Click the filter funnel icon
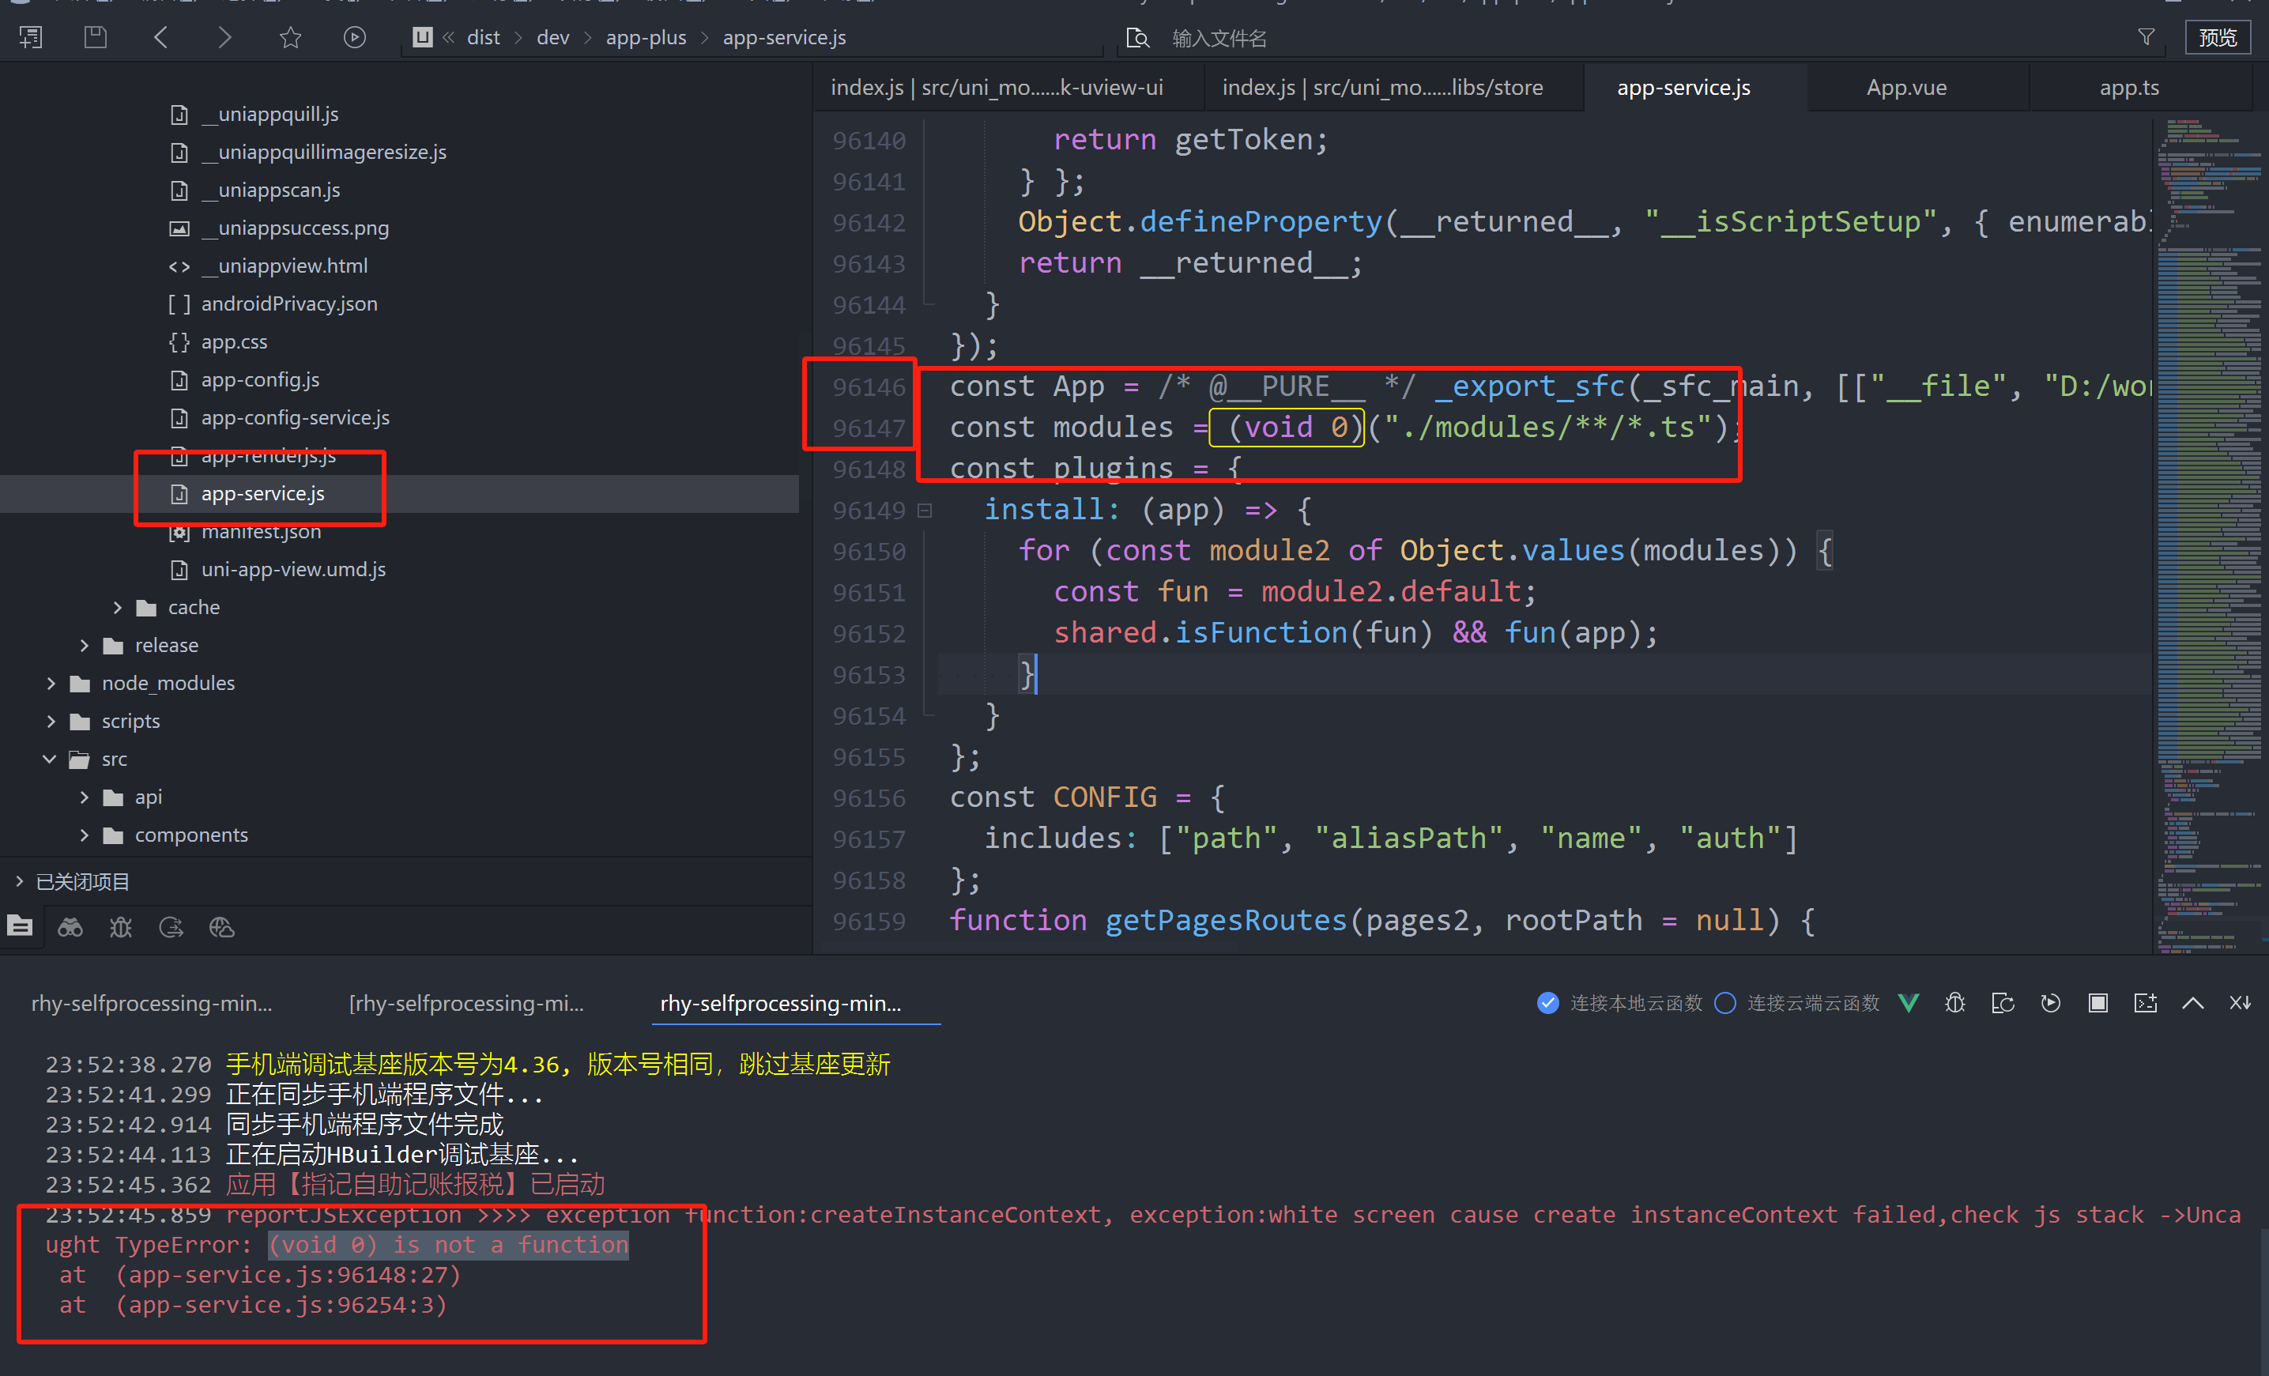2269x1376 pixels. [x=2147, y=37]
